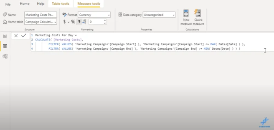Increase decimal places with up arrow
274x130 pixels.
coord(105,20)
